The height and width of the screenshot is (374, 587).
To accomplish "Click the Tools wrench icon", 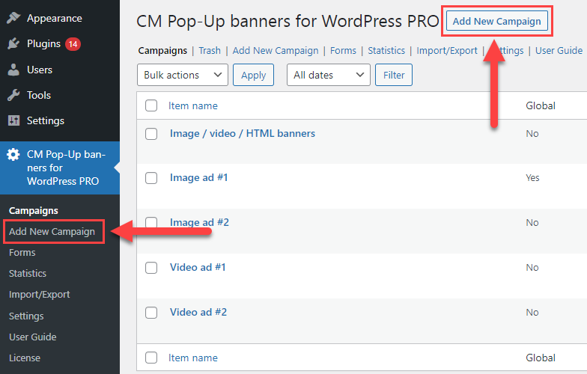I will pyautogui.click(x=13, y=95).
